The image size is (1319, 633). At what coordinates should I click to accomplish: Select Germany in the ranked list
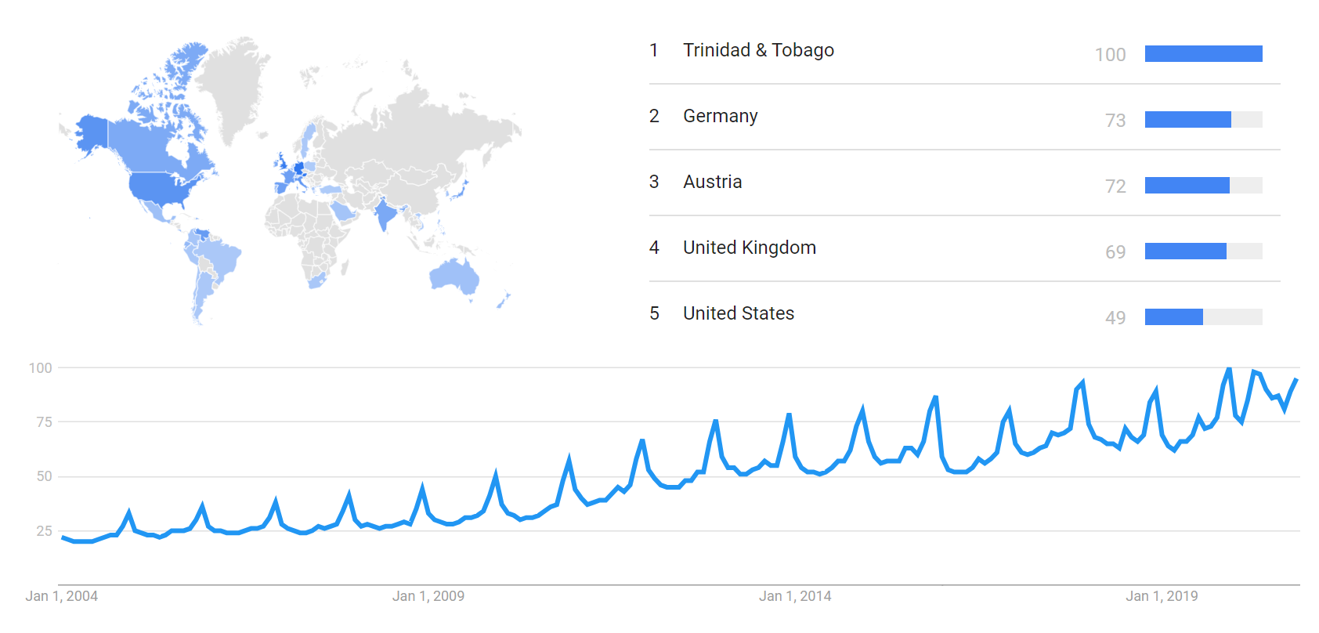point(720,116)
